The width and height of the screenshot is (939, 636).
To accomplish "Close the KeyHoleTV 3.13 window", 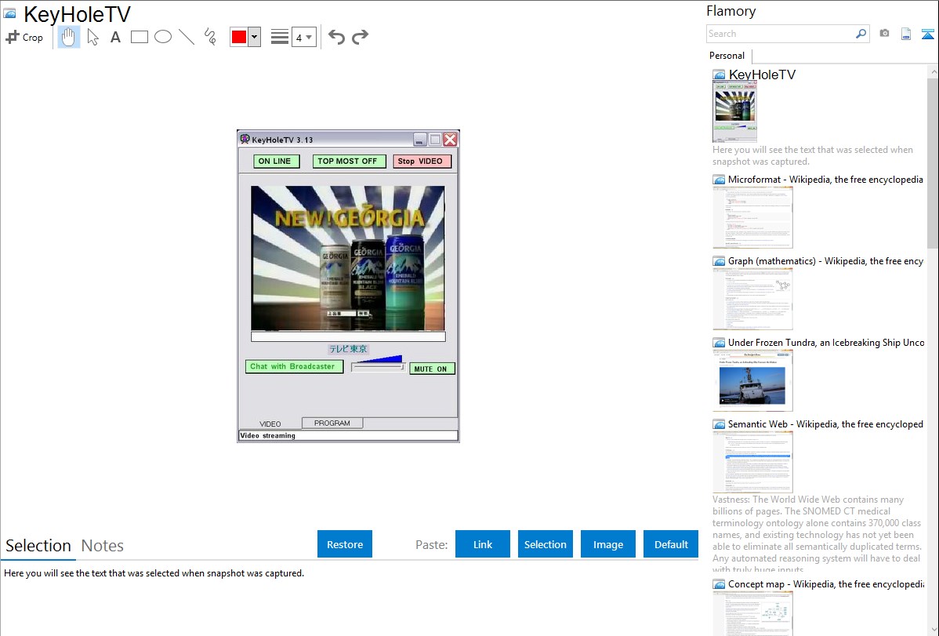I will coord(451,140).
